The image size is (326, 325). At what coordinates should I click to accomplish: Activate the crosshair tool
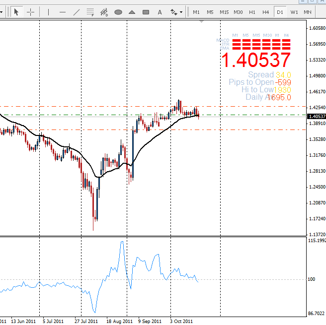pyautogui.click(x=31, y=12)
